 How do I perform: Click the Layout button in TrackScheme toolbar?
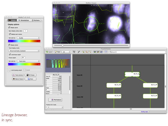49,52
